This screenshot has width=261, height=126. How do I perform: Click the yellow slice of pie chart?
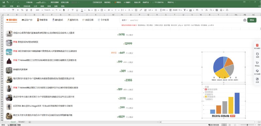pyautogui.click(x=222, y=73)
